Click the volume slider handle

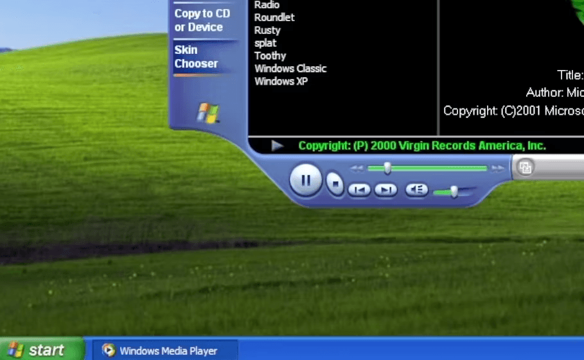[454, 191]
